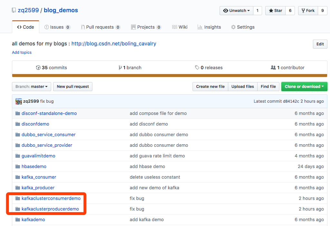Click the commits history clock icon
The height and width of the screenshot is (226, 330).
point(38,68)
